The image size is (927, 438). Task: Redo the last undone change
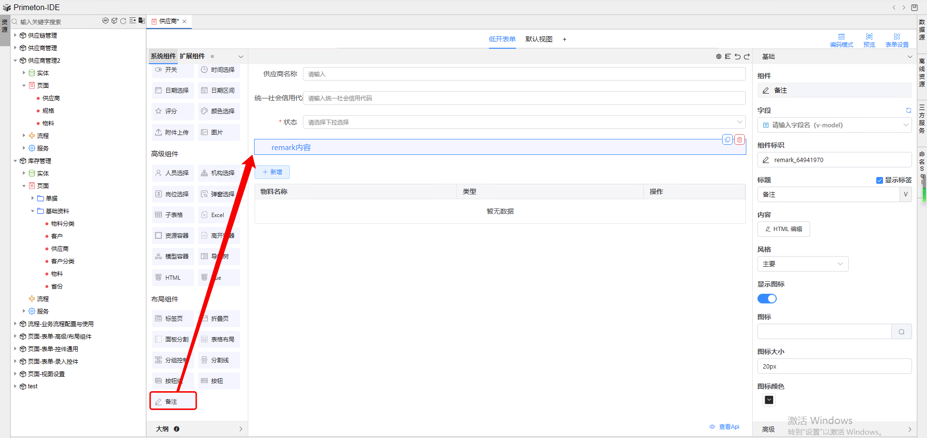pyautogui.click(x=746, y=56)
